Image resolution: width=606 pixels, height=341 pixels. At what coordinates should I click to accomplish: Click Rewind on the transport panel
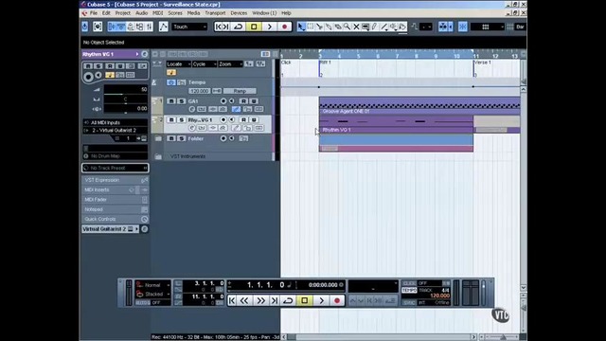[x=244, y=300]
